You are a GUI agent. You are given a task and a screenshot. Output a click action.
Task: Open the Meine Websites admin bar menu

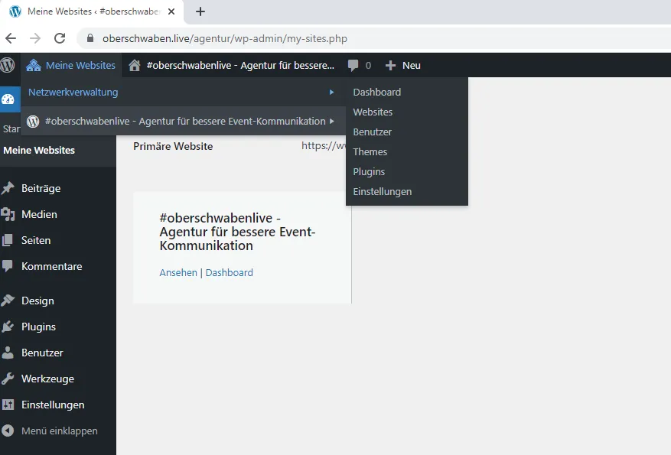click(71, 66)
